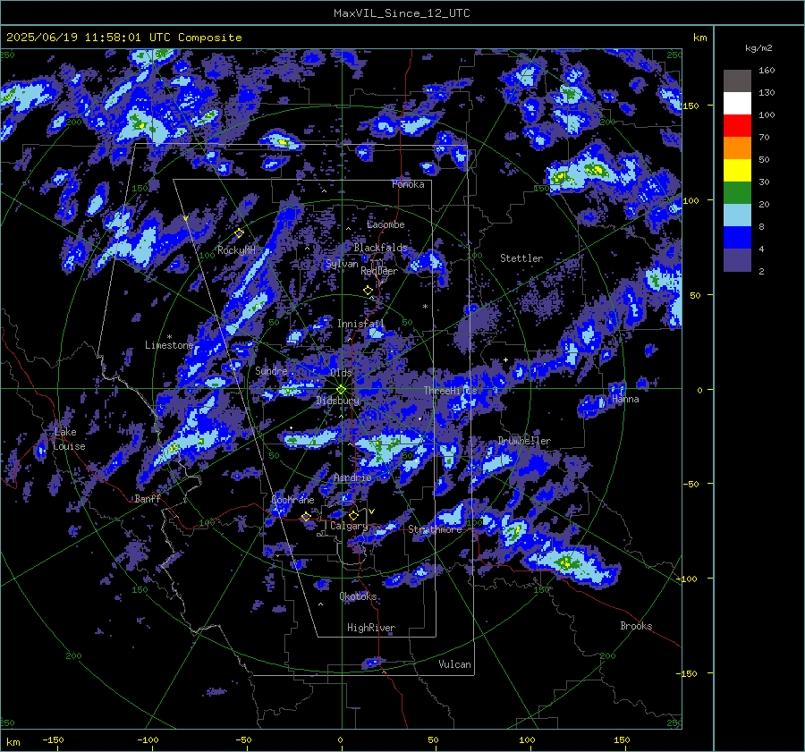Click the yellow diamond marker above Calgary
Image resolution: width=805 pixels, height=752 pixels.
click(x=353, y=515)
